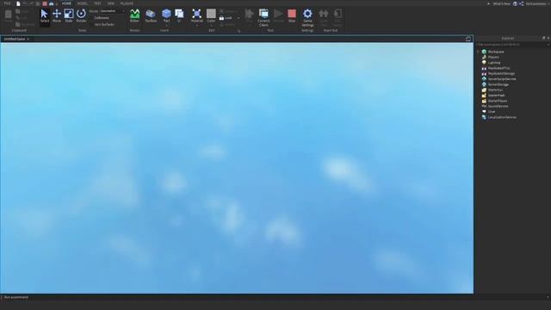Switch to the HOME ribbon tab
Screen dimensions: 551x310
66,3
